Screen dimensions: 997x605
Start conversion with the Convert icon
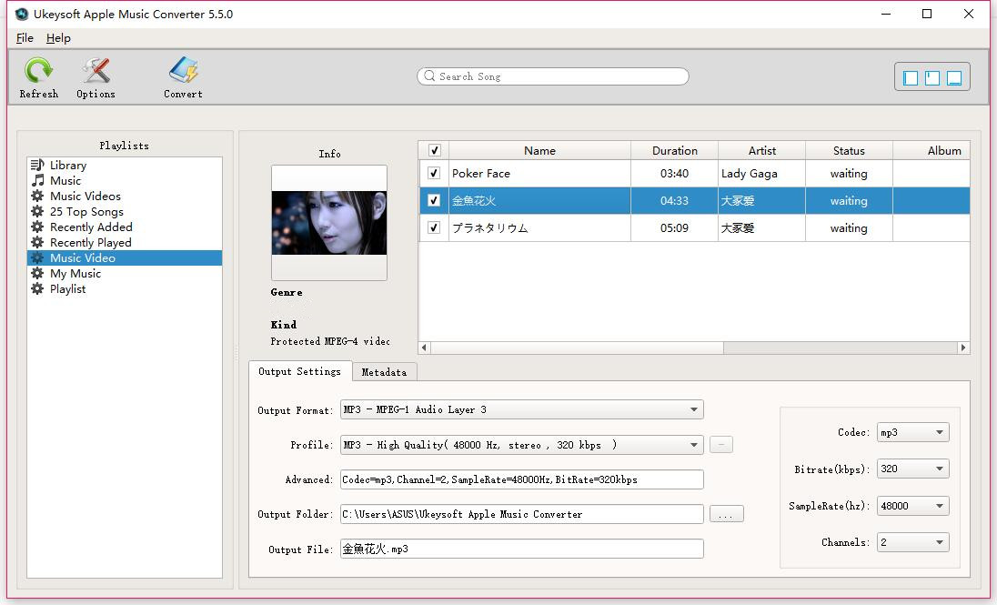(183, 70)
